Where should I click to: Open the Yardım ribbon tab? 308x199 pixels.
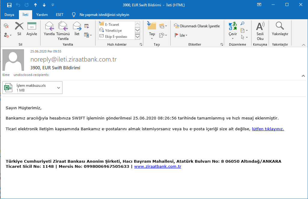pyautogui.click(x=42, y=15)
